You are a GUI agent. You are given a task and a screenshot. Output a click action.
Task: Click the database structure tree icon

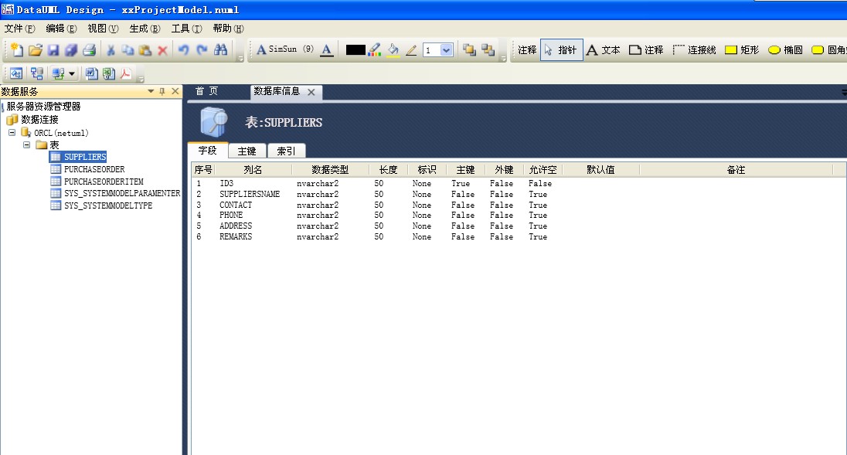point(37,73)
